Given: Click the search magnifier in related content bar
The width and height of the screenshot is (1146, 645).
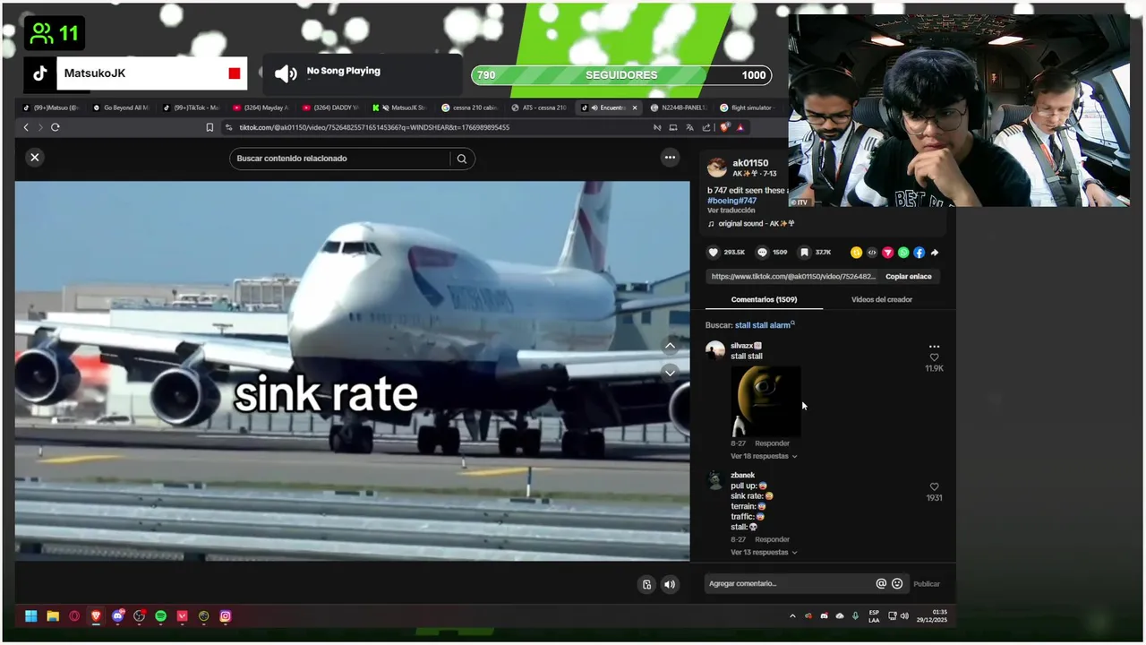Looking at the screenshot, I should point(462,159).
